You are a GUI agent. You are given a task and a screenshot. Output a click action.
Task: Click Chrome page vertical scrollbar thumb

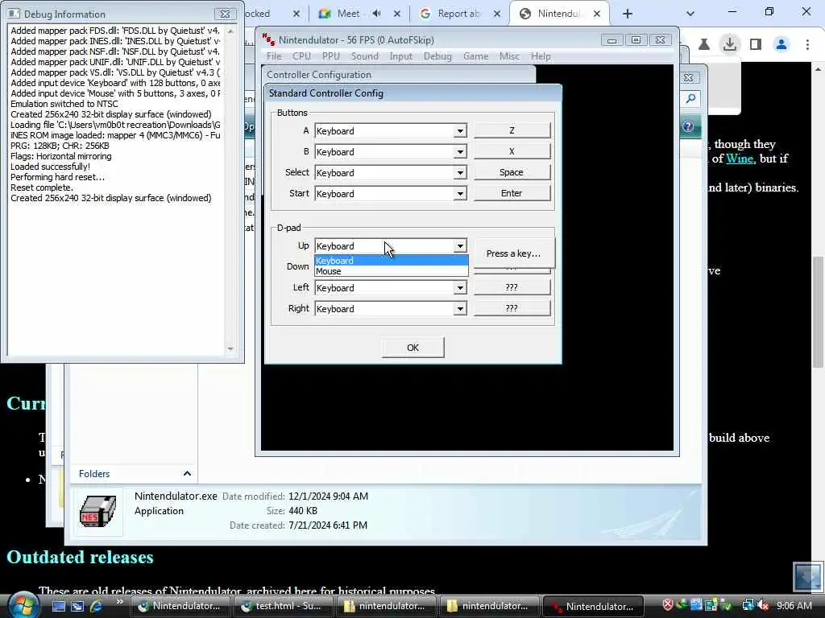[818, 311]
